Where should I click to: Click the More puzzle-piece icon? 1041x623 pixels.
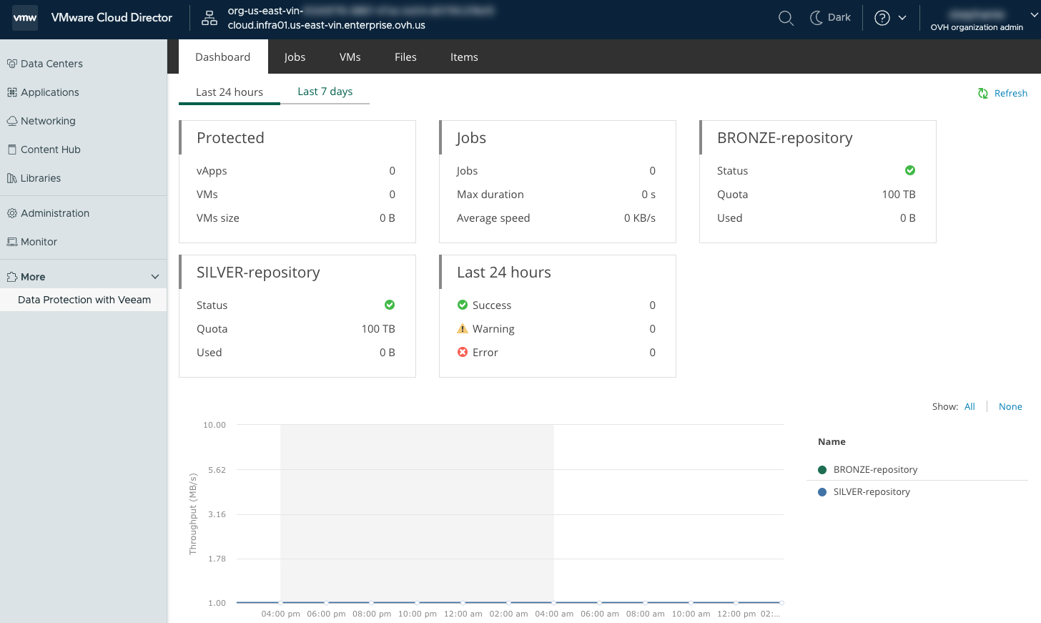click(x=12, y=277)
